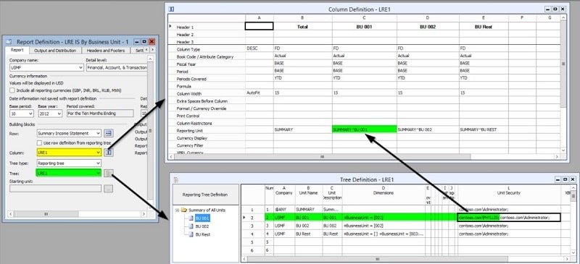This screenshot has width=580, height=264.
Task: Switch to Output and Distribution tab
Action: [55, 50]
